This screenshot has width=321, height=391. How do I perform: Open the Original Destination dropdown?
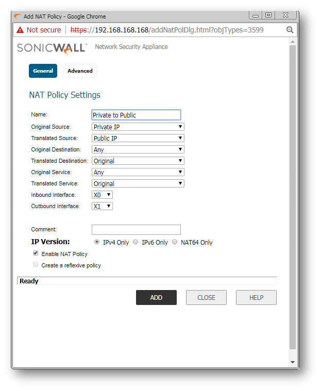coord(138,149)
